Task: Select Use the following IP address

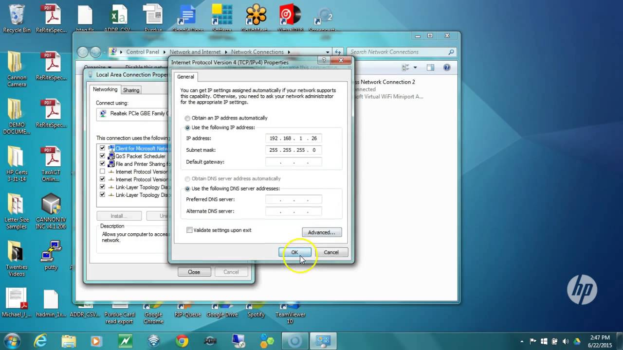Action: [x=187, y=128]
